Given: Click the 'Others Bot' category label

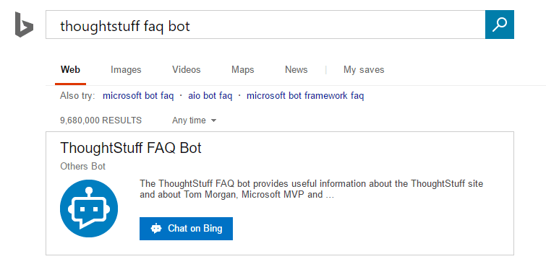Looking at the screenshot, I should (x=82, y=167).
